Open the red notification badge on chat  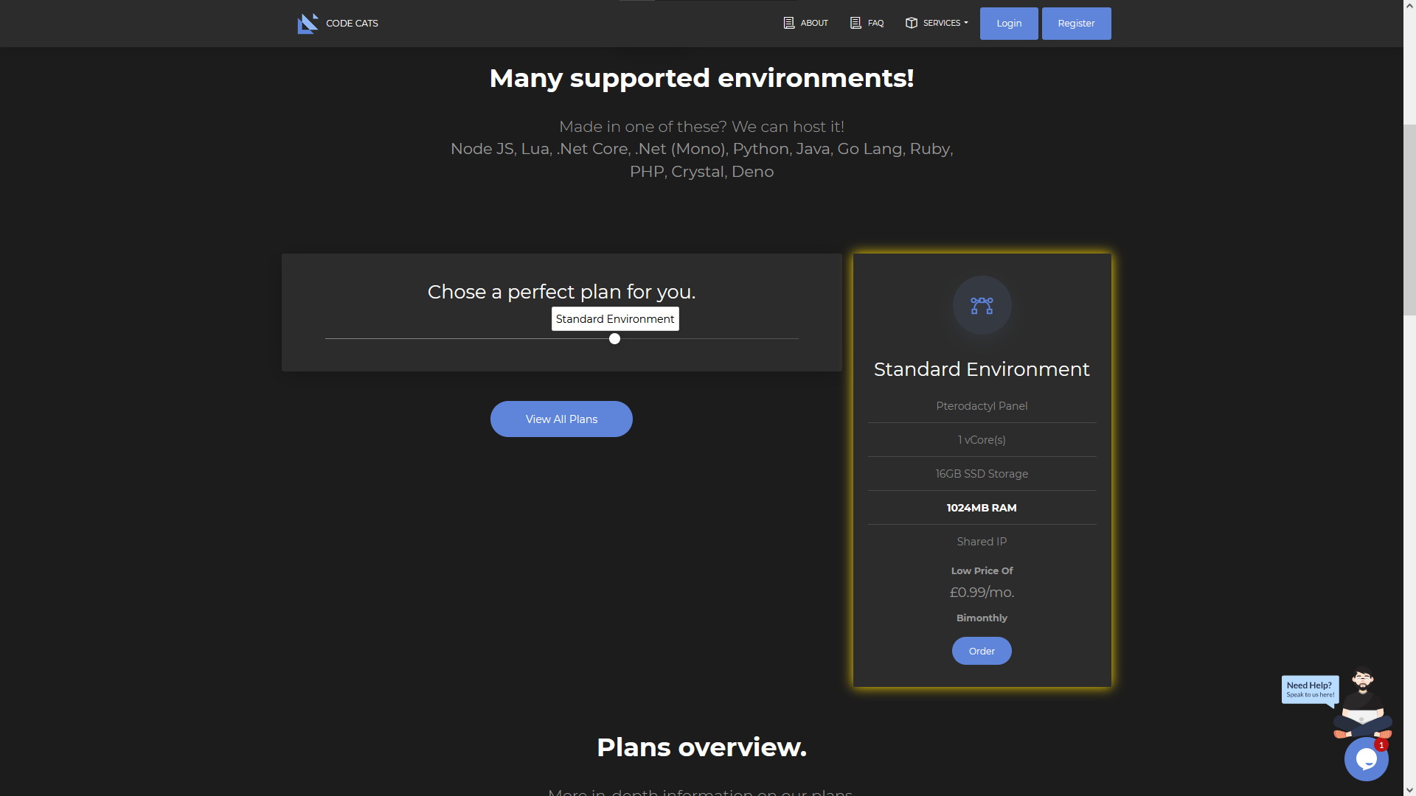(x=1381, y=745)
